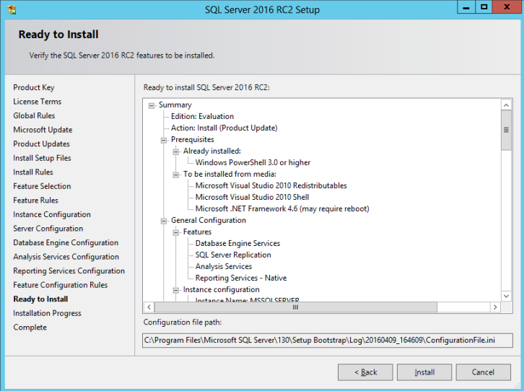This screenshot has width=524, height=391.
Task: Select the Product Updates step
Action: [x=41, y=144]
